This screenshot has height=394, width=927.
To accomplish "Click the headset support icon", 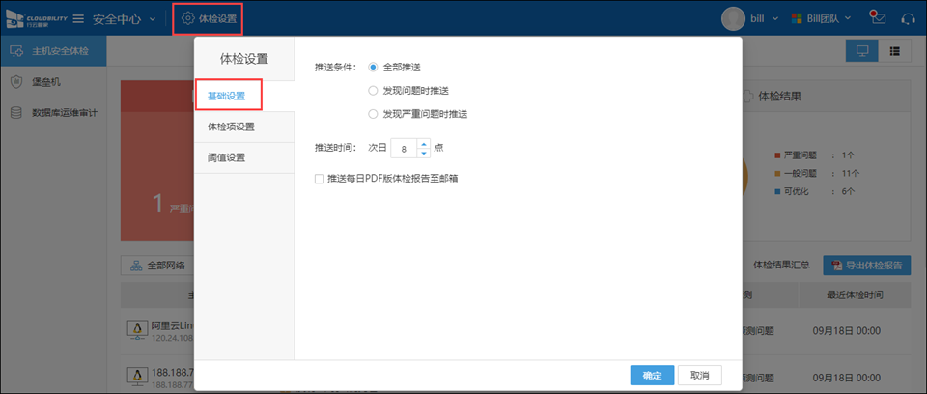I will point(908,19).
